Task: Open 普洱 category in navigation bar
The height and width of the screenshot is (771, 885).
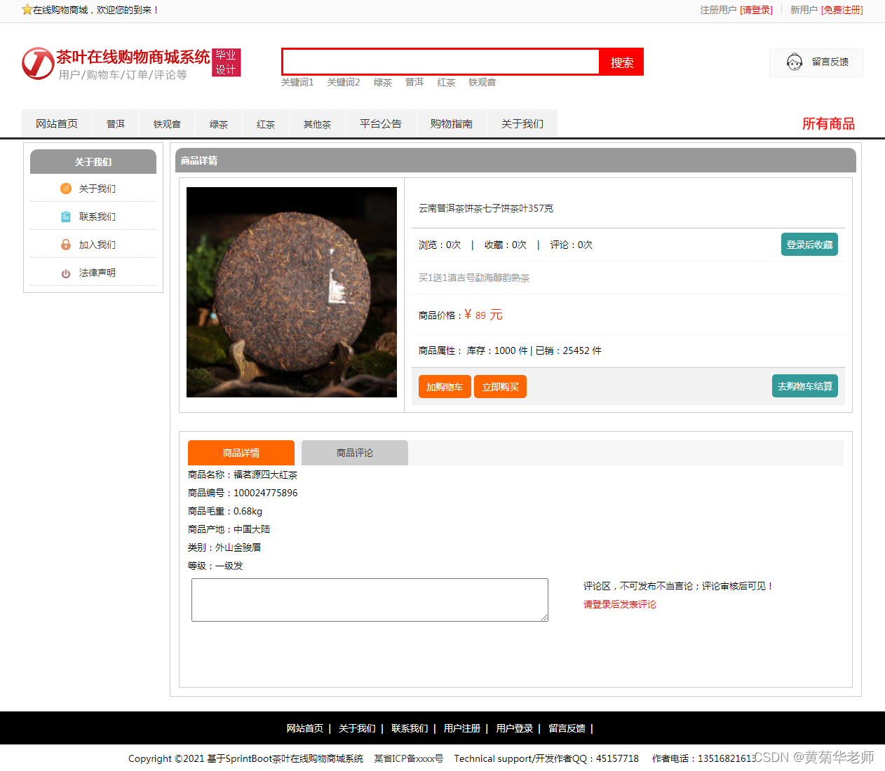Action: coord(116,124)
